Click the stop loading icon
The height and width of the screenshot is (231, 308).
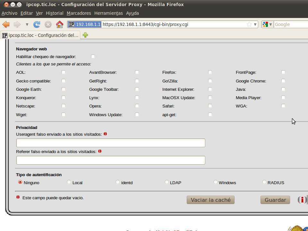pos(48,24)
